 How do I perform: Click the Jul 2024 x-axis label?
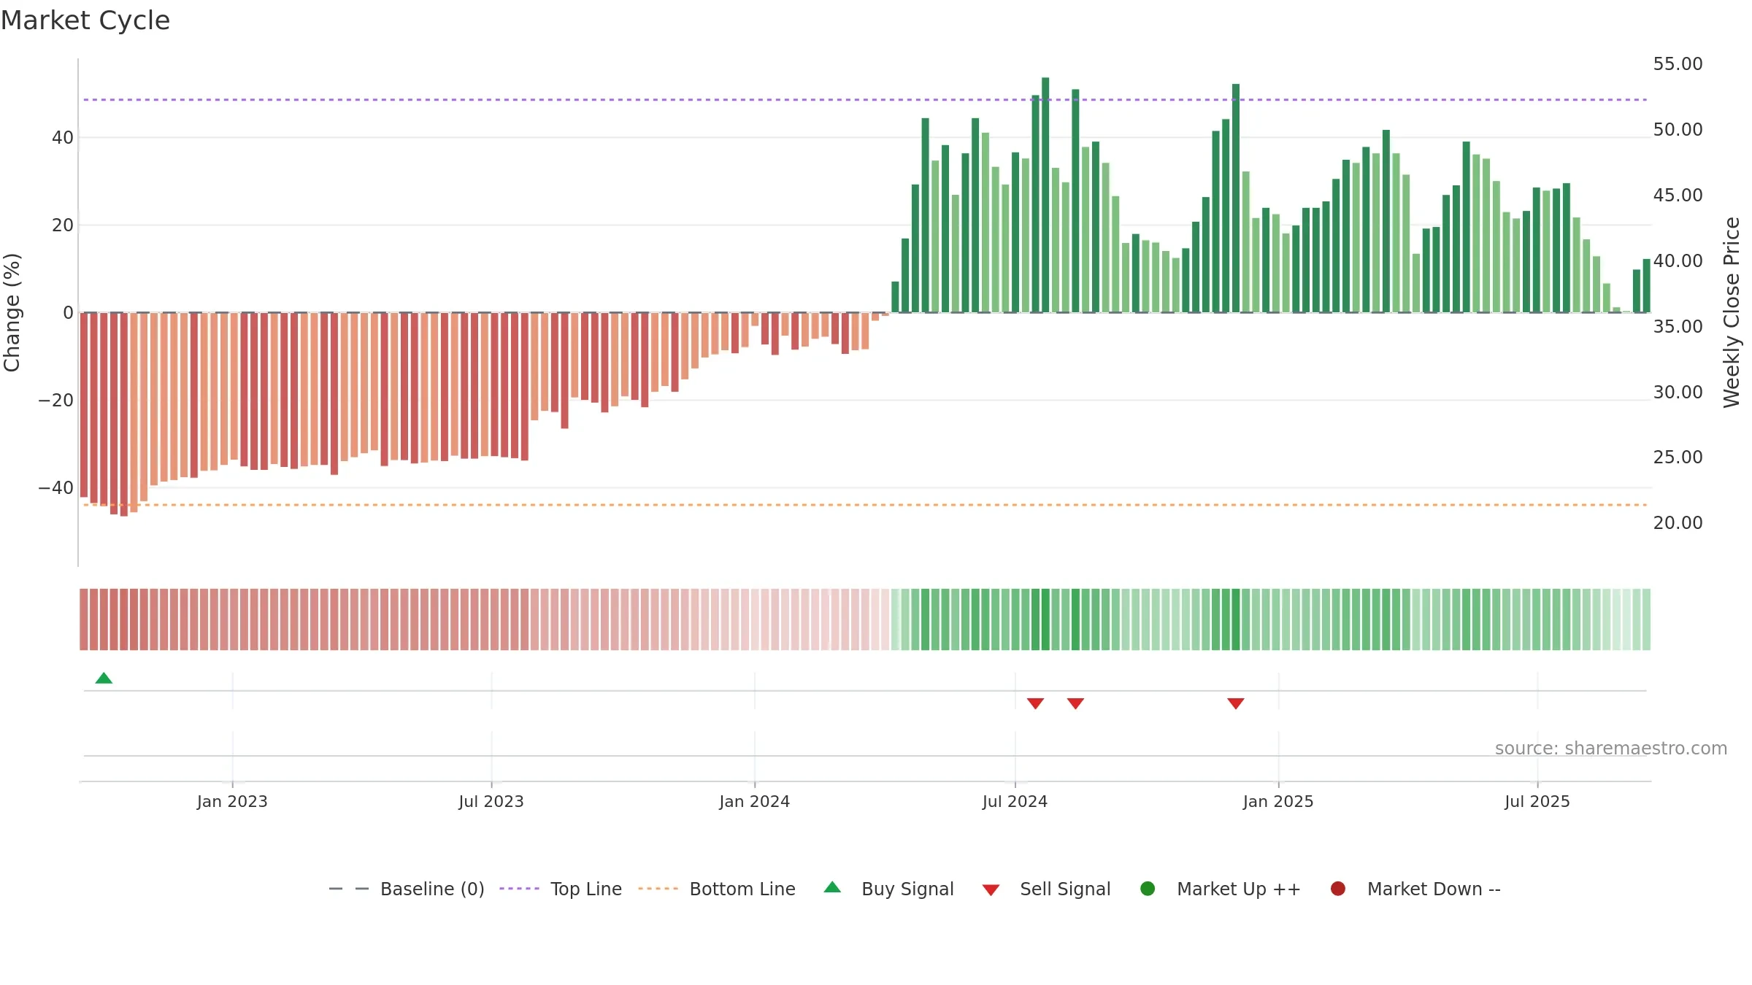[1015, 802]
